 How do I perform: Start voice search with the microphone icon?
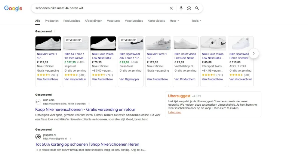tap(181, 8)
